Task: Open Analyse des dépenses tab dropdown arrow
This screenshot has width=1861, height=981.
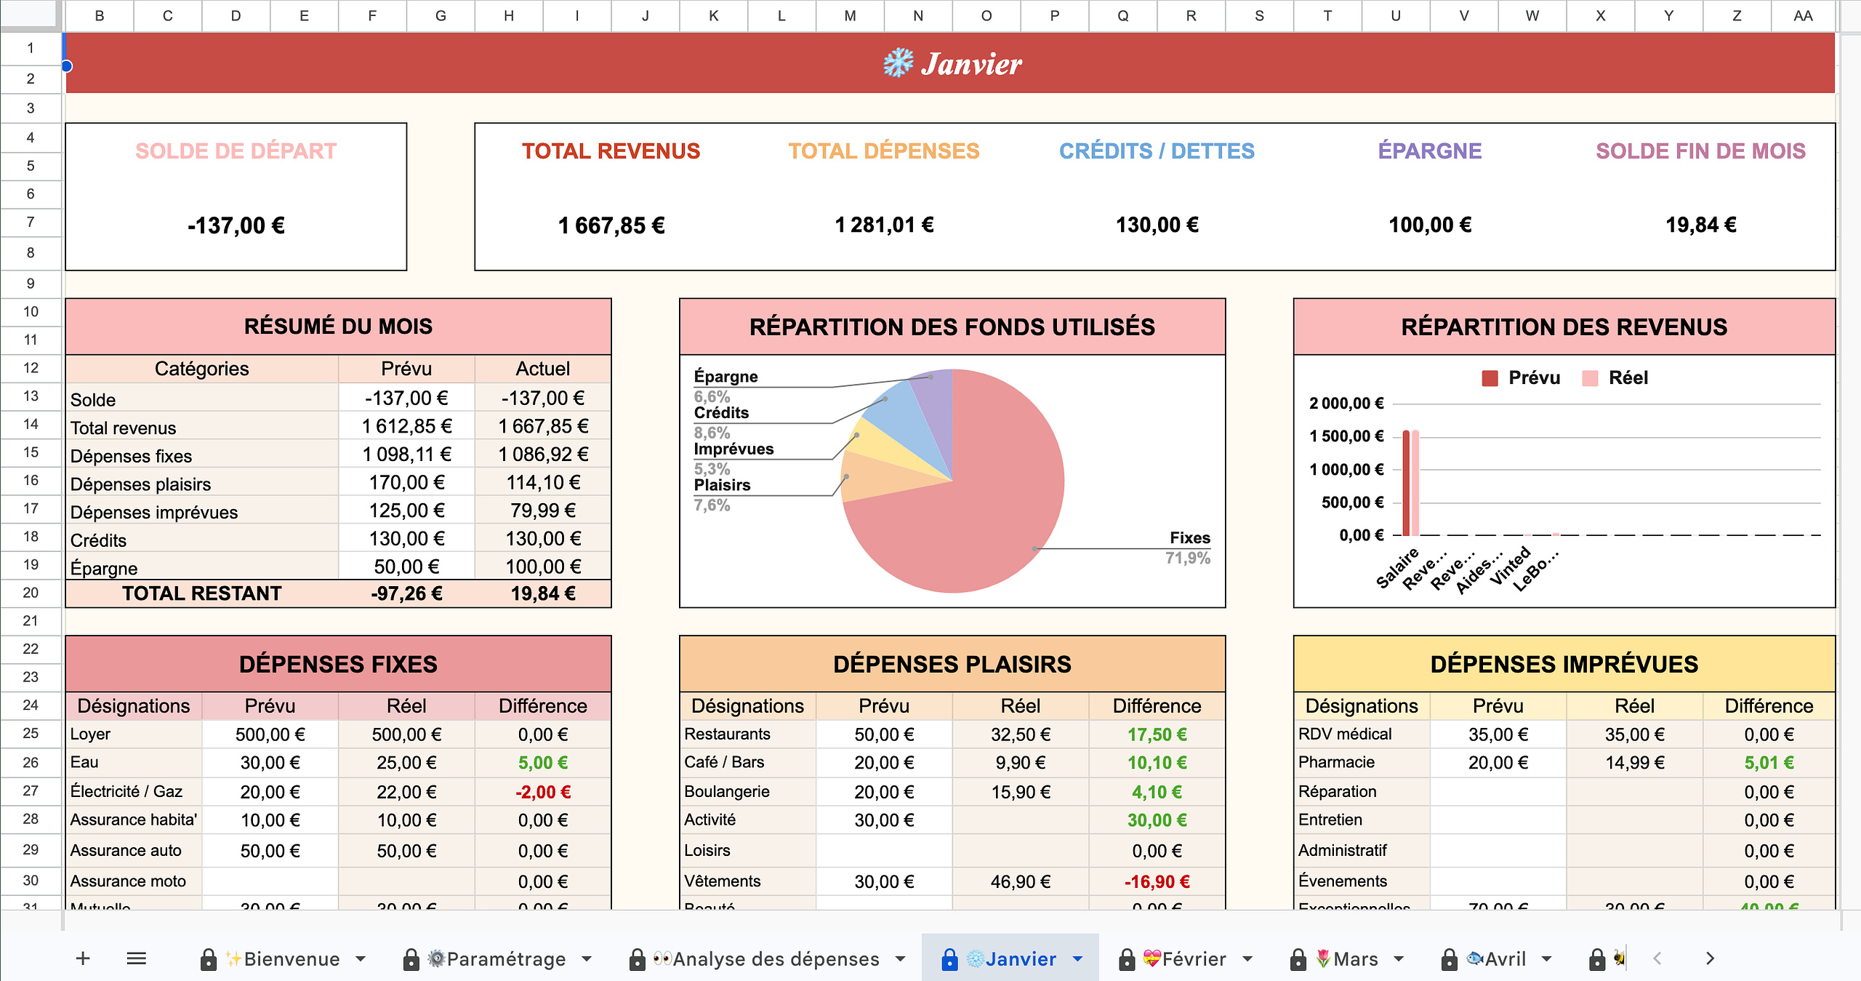Action: [900, 959]
